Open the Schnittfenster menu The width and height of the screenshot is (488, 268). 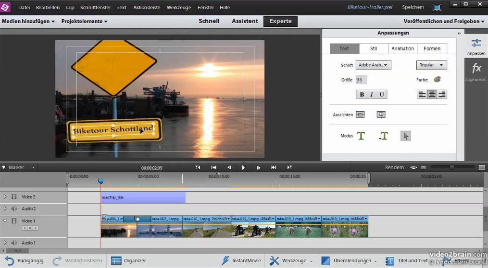click(95, 7)
